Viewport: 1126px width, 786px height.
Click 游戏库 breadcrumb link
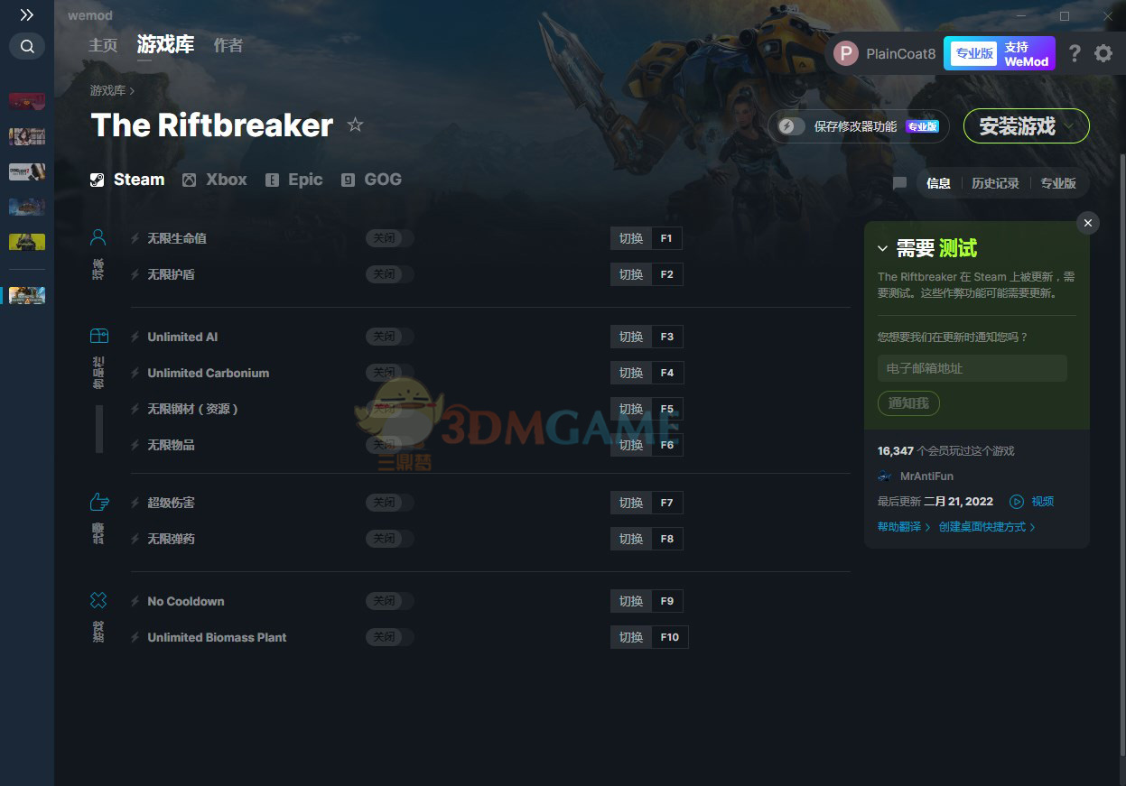click(x=107, y=90)
